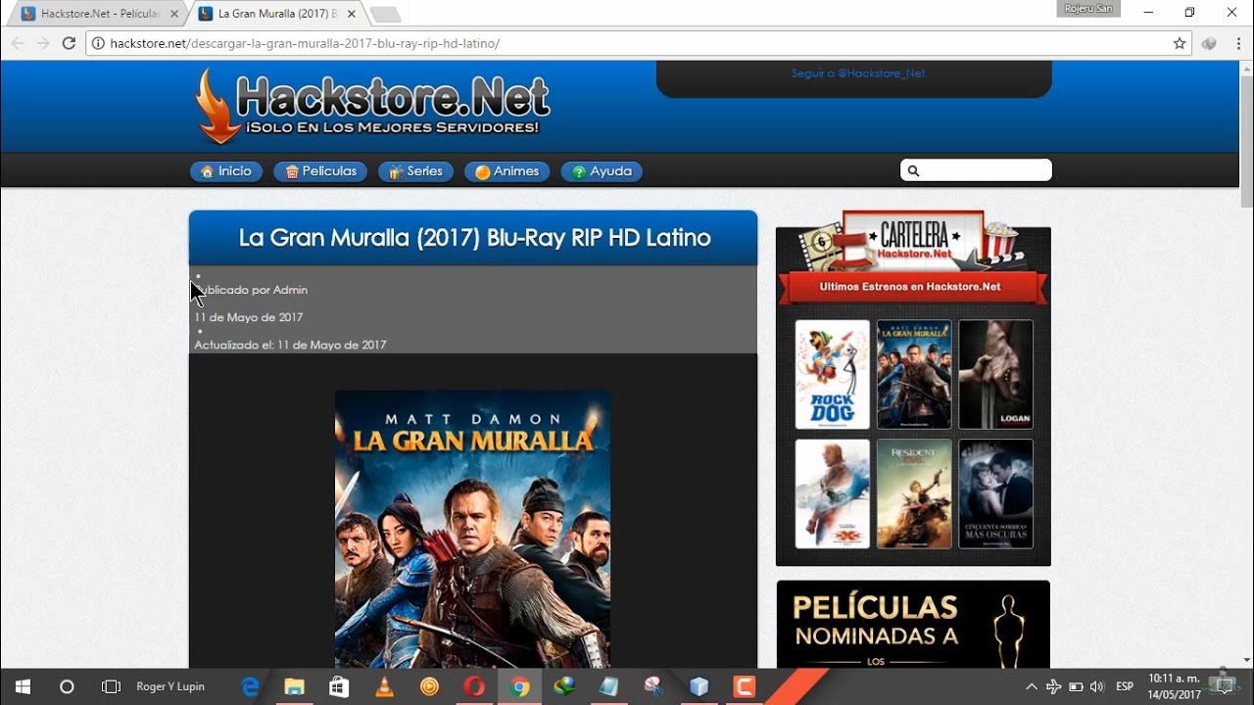Viewport: 1254px width, 705px height.
Task: Close the Hackstore.Net - Películas tab
Action: coord(174,14)
